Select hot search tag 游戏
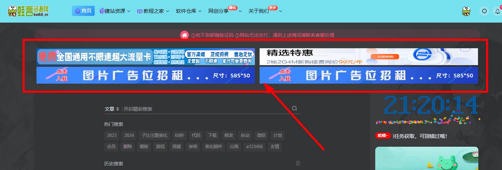 tap(160, 147)
